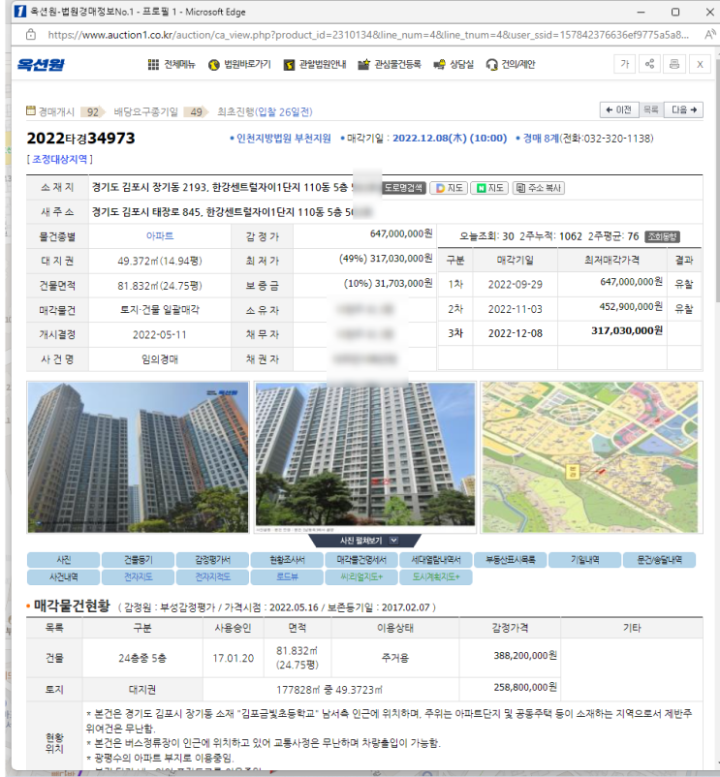
Task: Open the 세대열람내역서 tab
Action: [436, 559]
